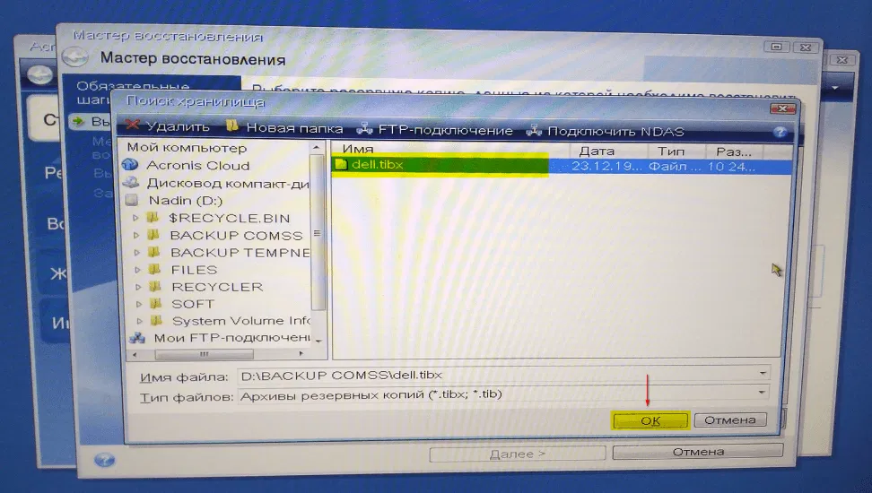Image resolution: width=872 pixels, height=493 pixels.
Task: Select the BACKUP TEMPNE folder
Action: pyautogui.click(x=240, y=253)
